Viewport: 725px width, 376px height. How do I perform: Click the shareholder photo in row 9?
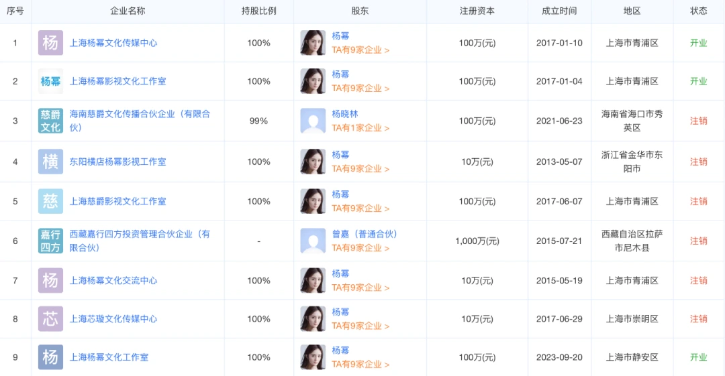[313, 357]
